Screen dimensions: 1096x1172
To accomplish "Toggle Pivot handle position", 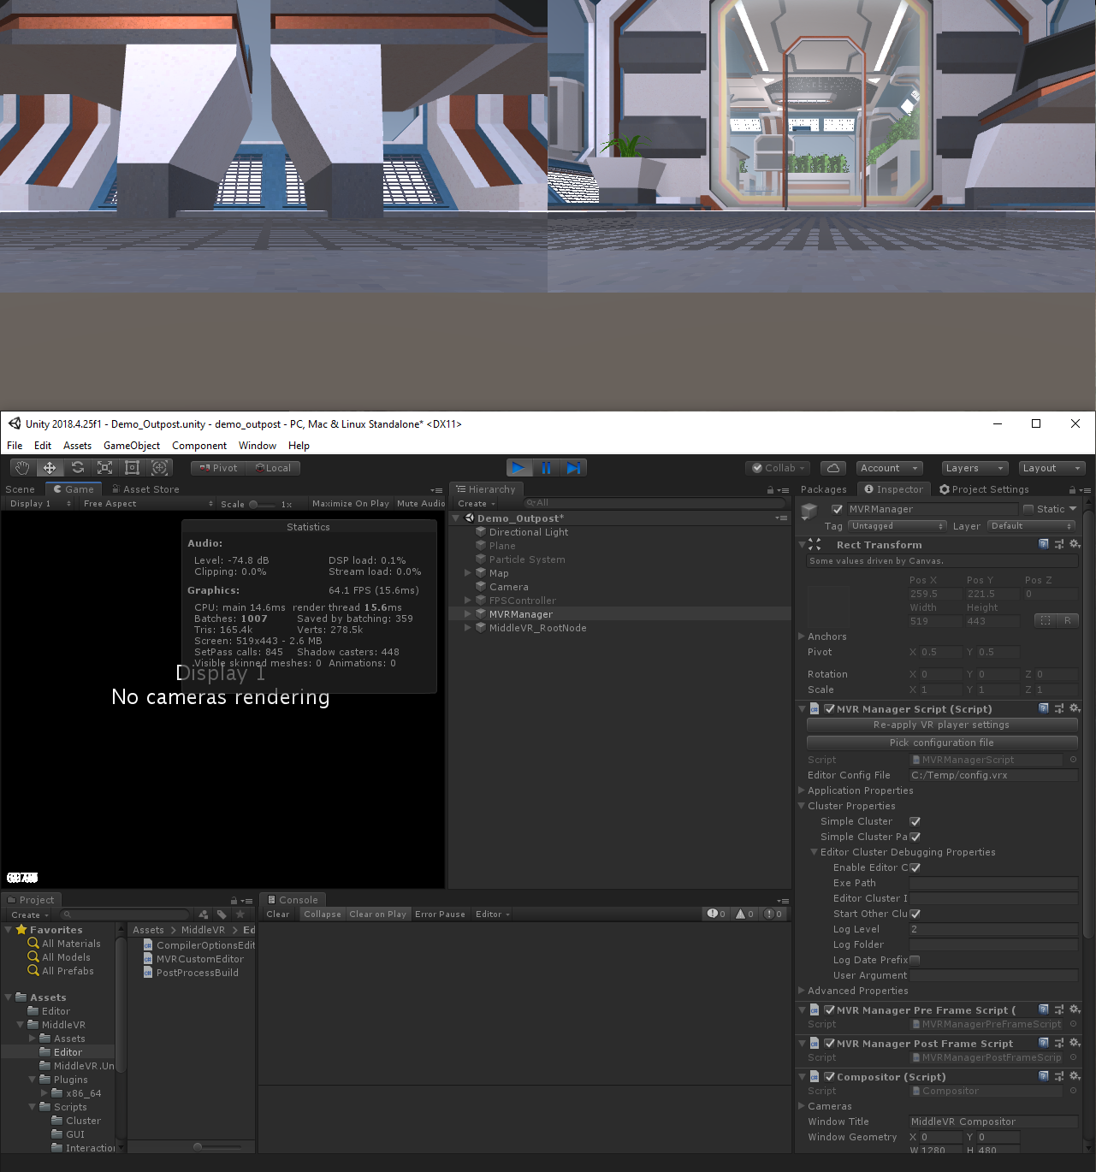I will coord(218,468).
